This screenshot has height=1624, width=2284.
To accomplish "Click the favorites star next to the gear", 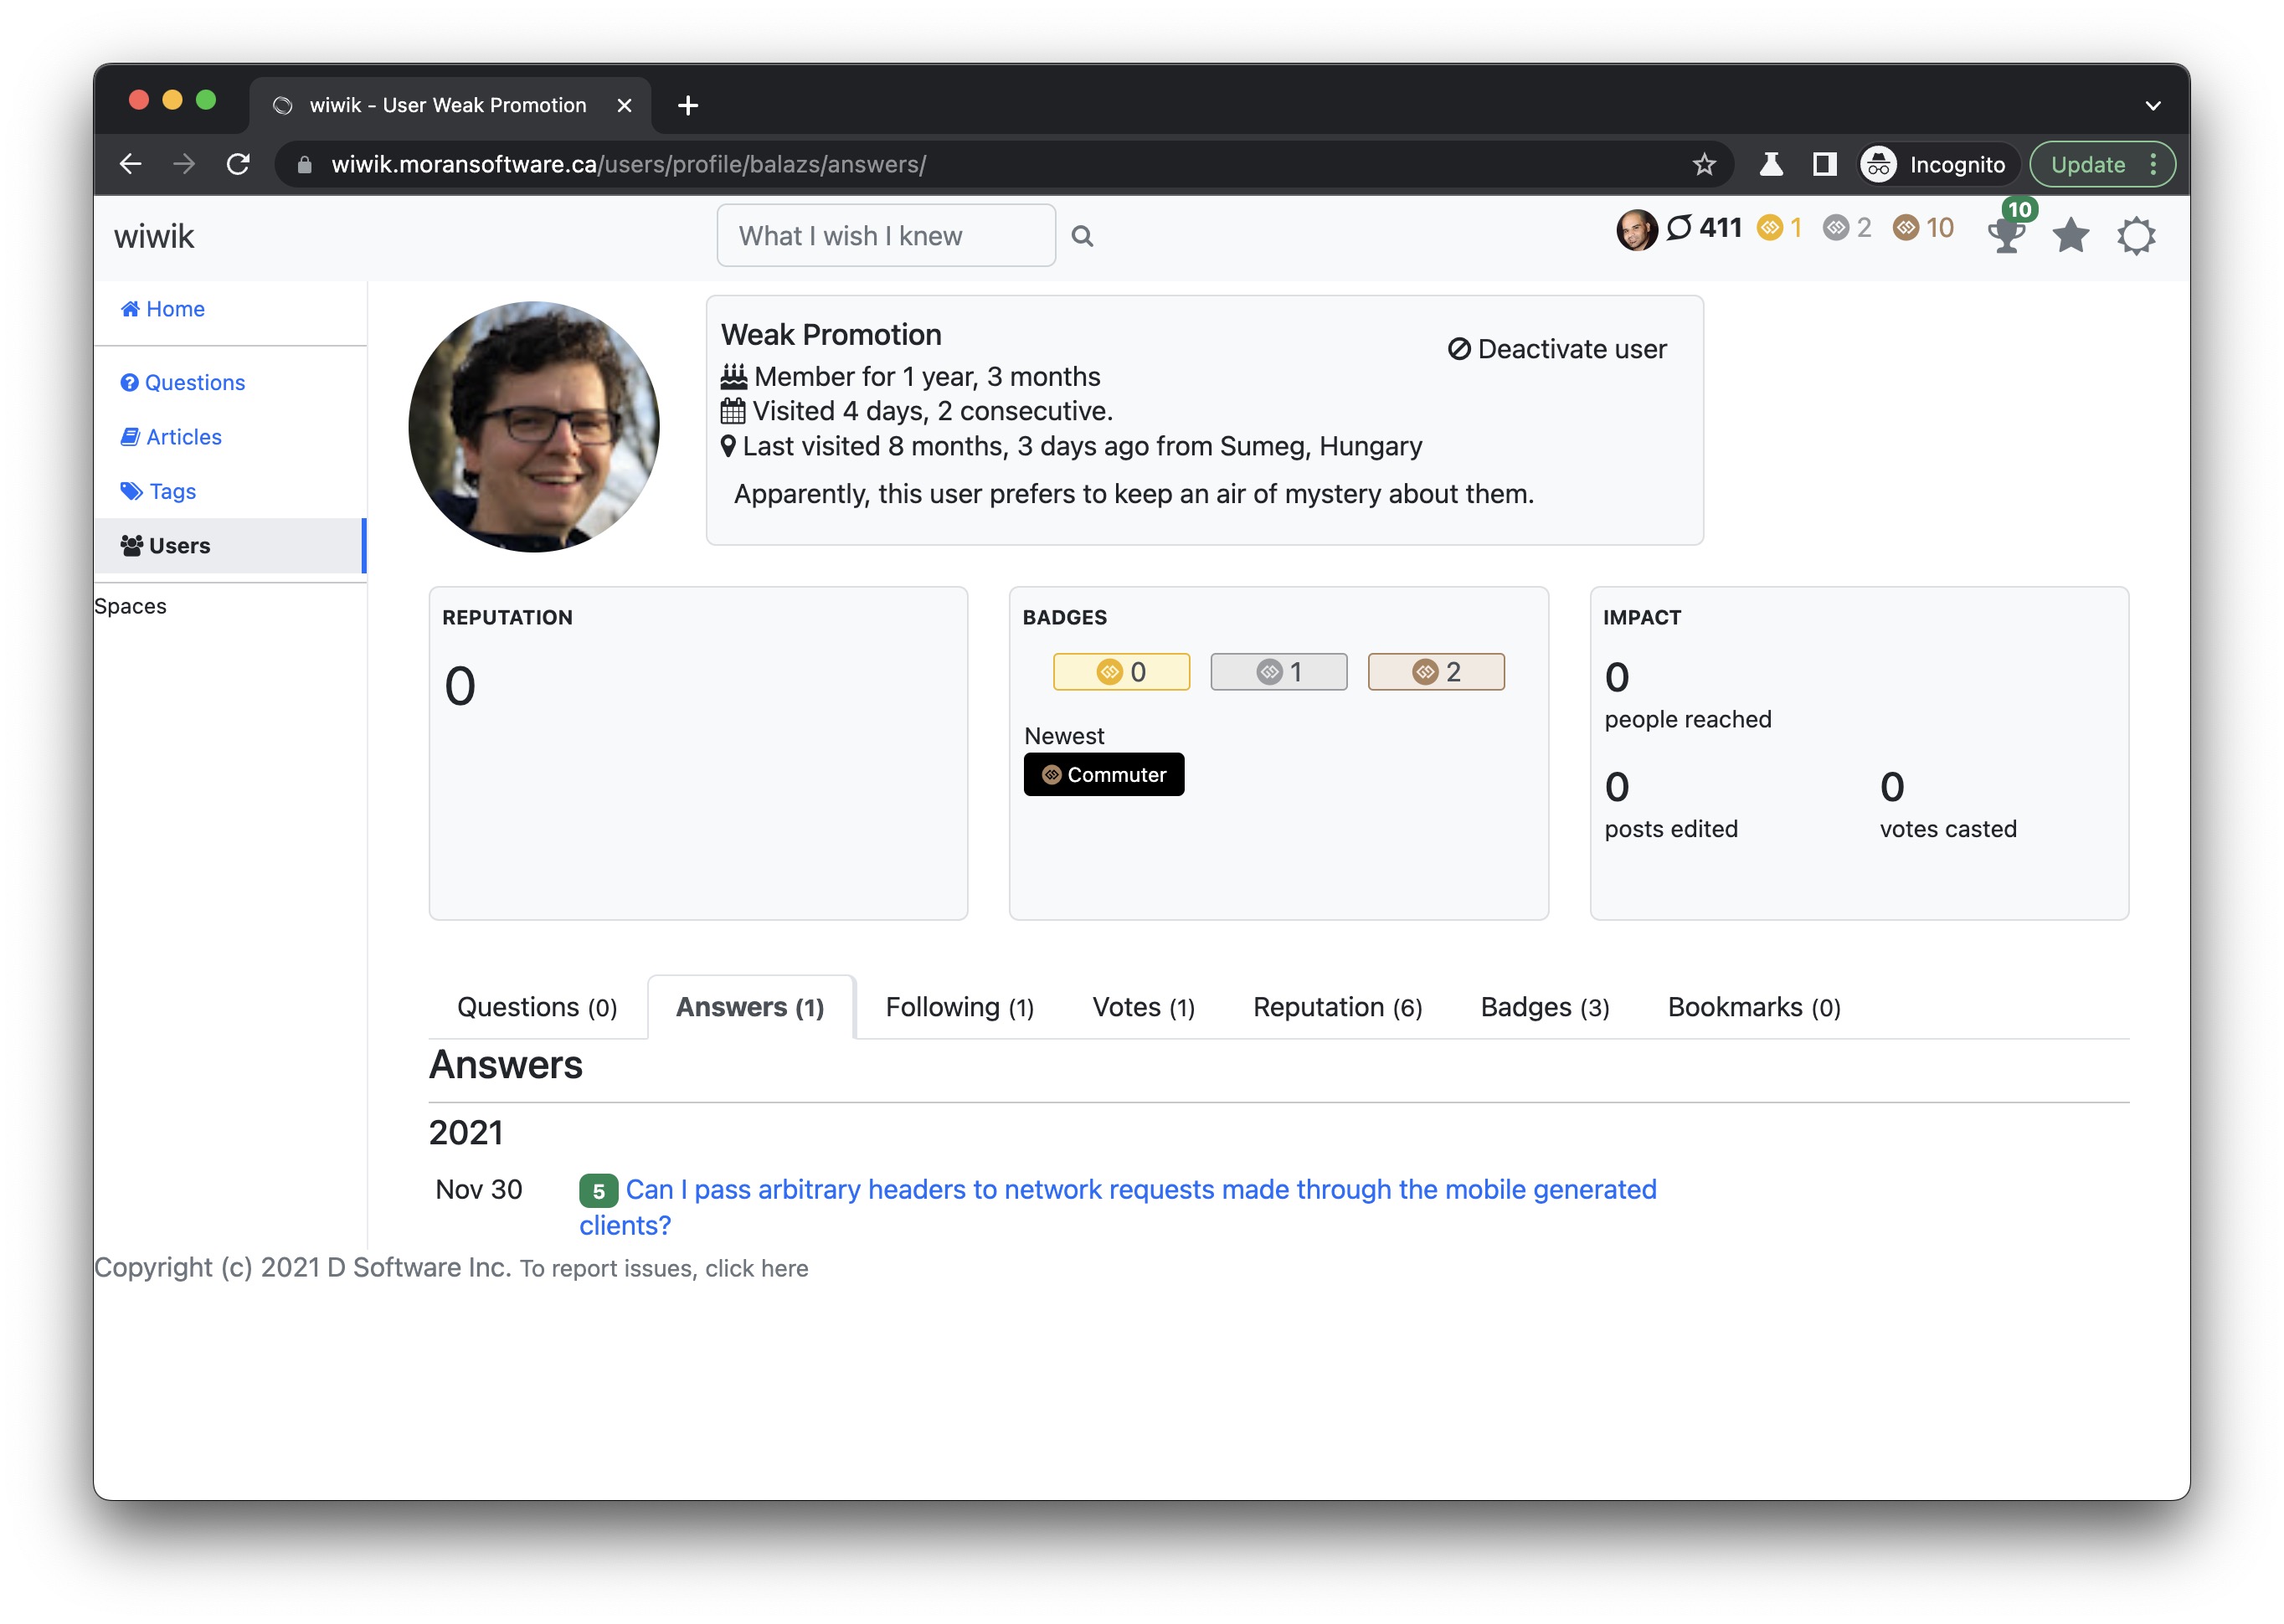I will click(x=2070, y=235).
